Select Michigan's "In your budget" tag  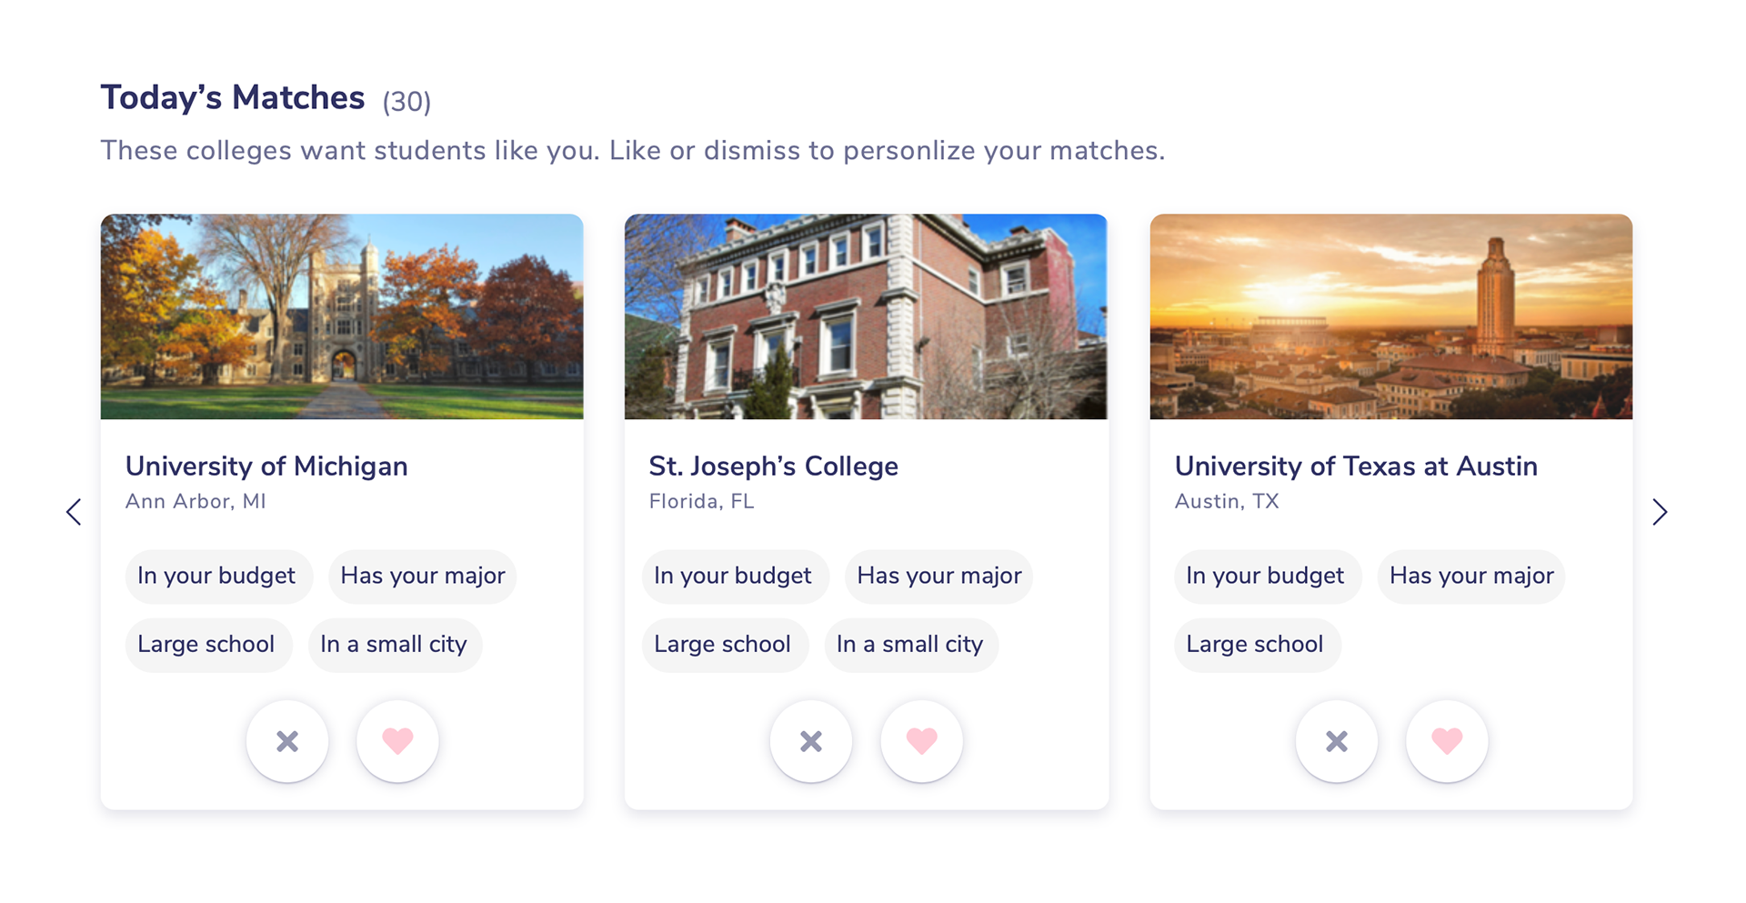[216, 576]
